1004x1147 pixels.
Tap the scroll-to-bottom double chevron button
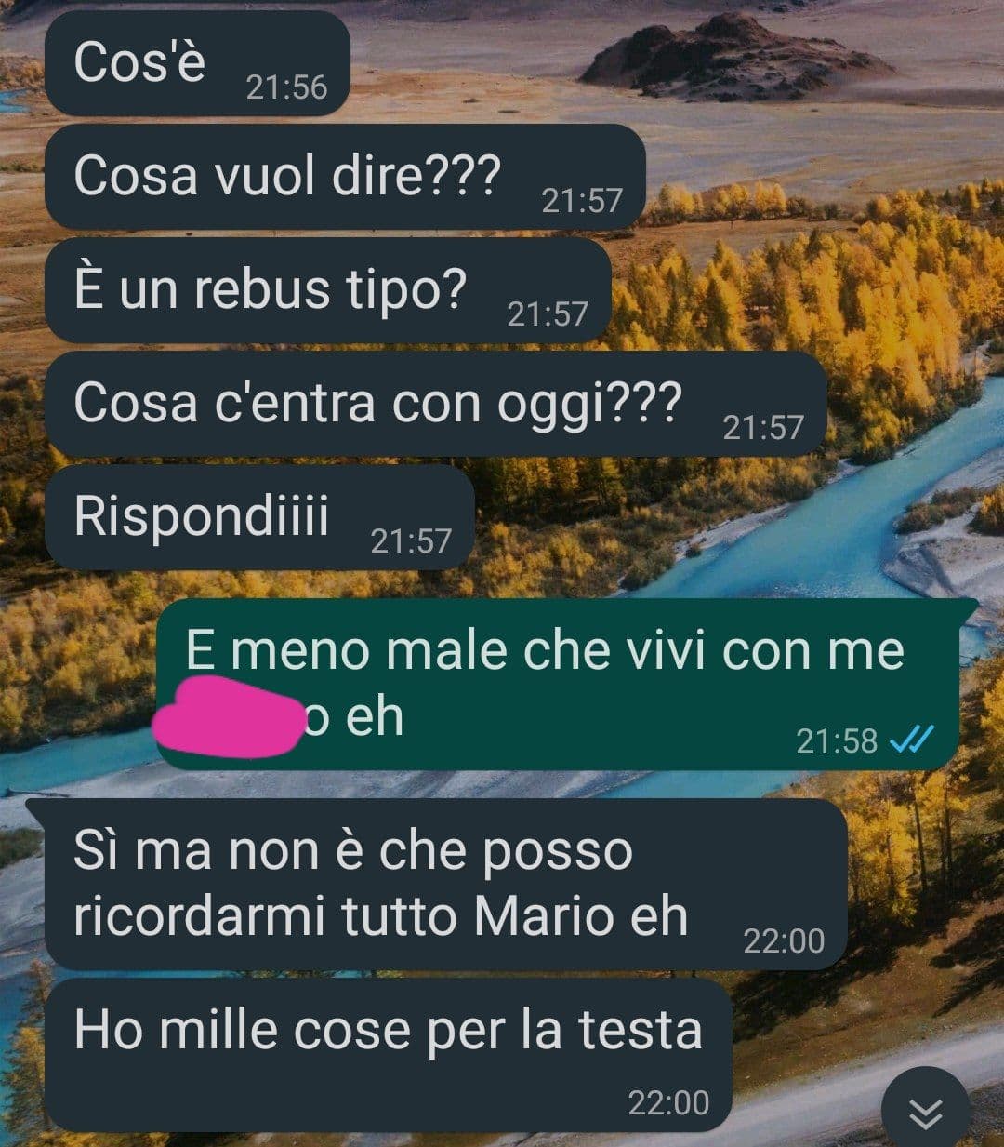[x=925, y=1112]
